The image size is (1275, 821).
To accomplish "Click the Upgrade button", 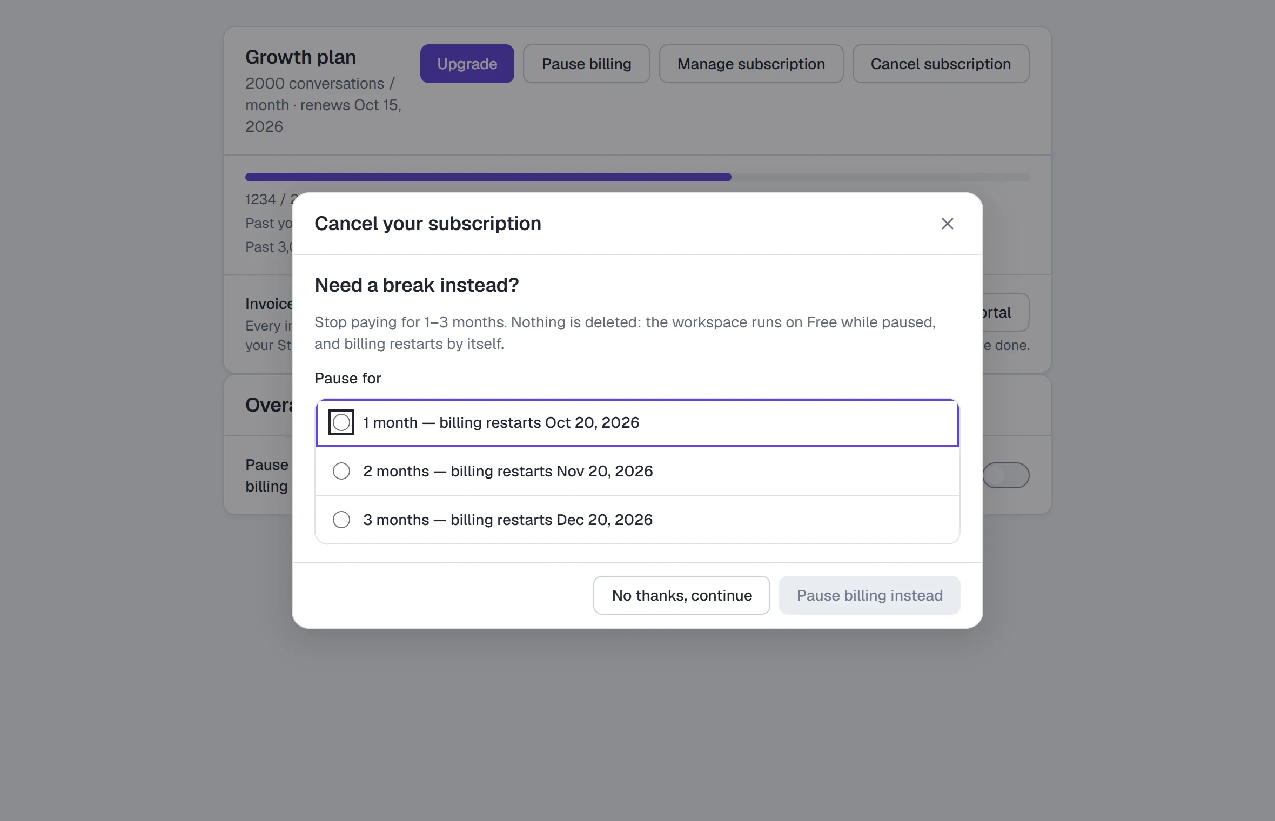I will point(467,64).
